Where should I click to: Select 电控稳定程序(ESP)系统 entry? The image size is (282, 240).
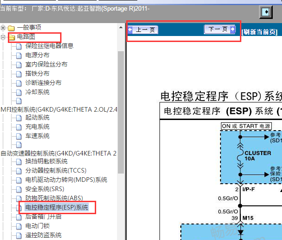click(57, 207)
